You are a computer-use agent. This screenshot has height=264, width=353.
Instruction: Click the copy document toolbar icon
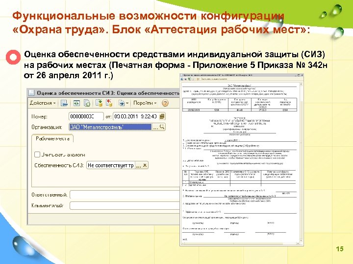coord(87,103)
